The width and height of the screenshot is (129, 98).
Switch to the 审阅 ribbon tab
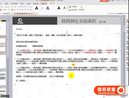[22, 4]
